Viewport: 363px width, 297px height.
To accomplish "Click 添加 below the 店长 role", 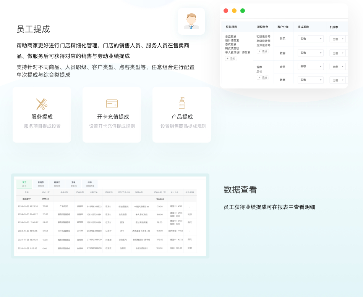I will [x=263, y=77].
